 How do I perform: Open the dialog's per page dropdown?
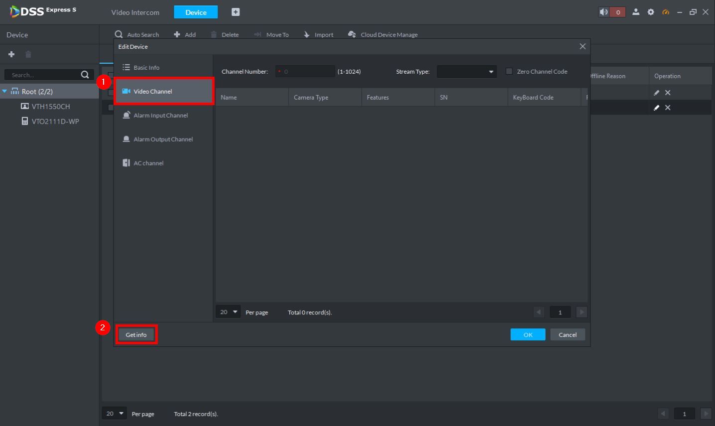[228, 312]
